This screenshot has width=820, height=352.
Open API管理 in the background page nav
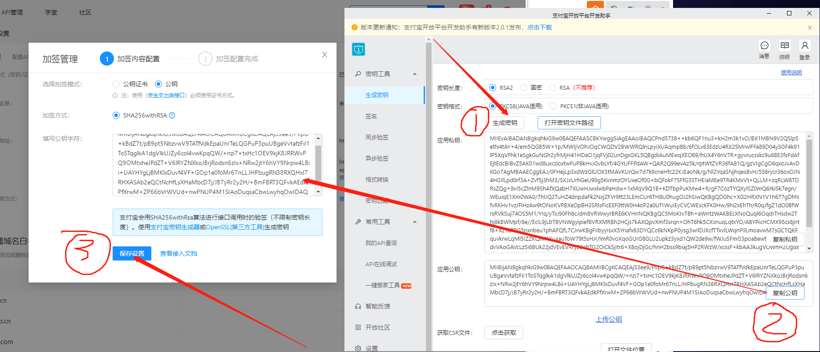pos(12,12)
